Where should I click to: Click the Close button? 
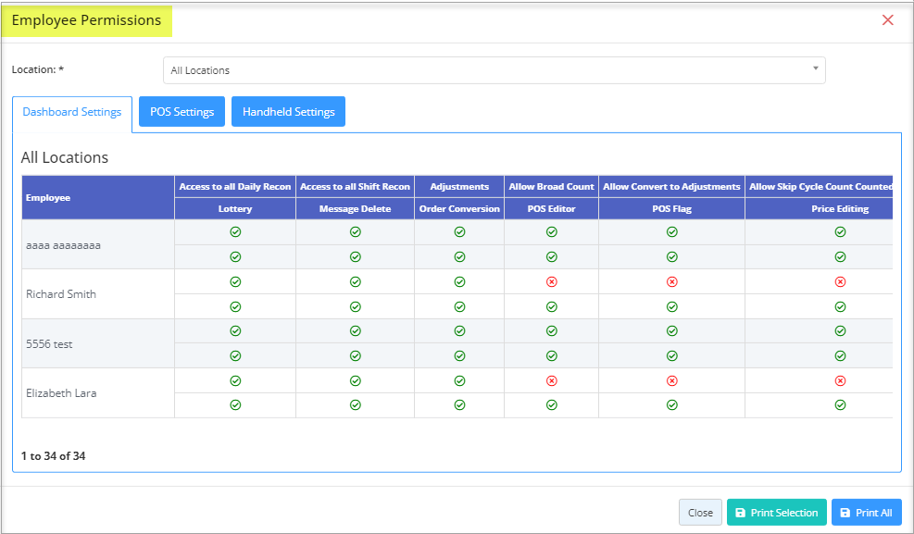700,513
